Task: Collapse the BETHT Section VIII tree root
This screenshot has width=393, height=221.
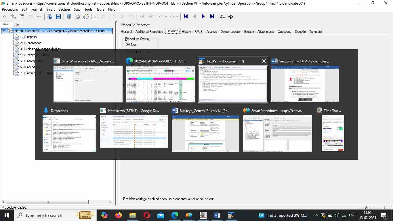Action: pos(4,31)
